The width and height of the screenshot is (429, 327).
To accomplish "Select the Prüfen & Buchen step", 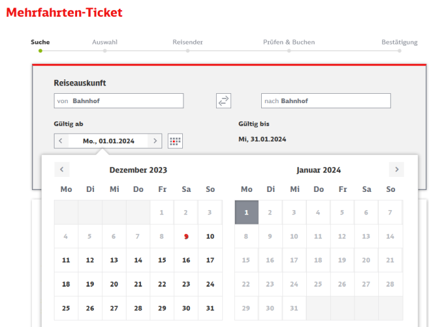I will click(x=289, y=42).
